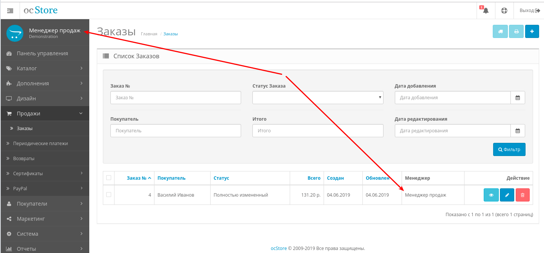Add new order with plus button

click(x=532, y=32)
